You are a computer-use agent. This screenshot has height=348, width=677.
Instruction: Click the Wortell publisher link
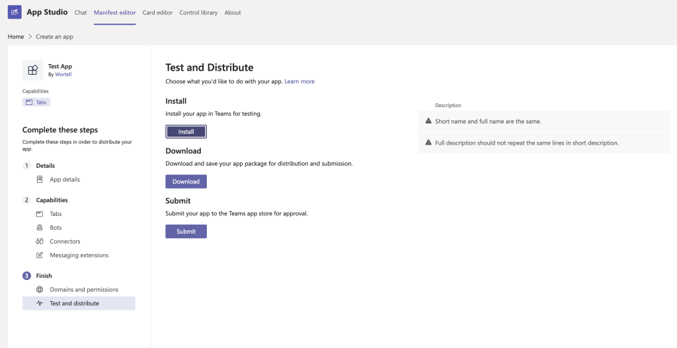(63, 75)
